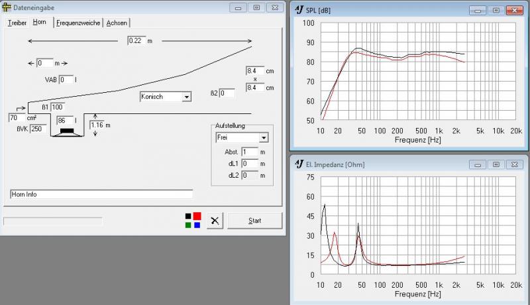
Task: Click the progress bar below the input panel
Action: pos(52,221)
